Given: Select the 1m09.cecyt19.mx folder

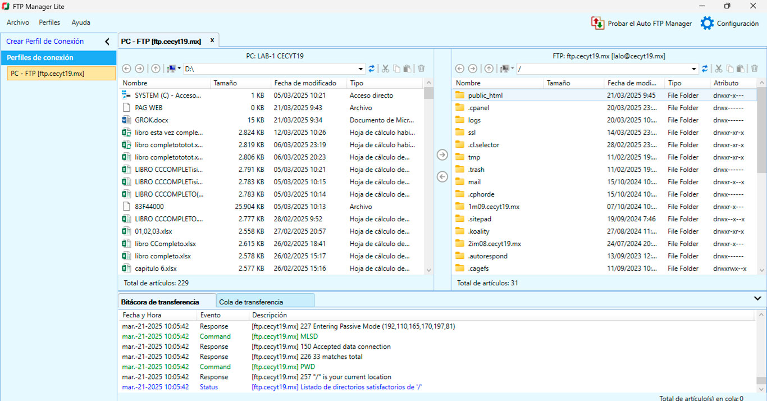Looking at the screenshot, I should tap(605, 207).
